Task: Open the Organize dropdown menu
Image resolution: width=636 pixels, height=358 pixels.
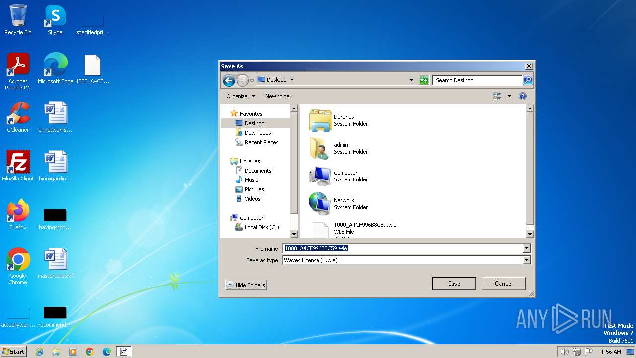Action: tap(240, 96)
